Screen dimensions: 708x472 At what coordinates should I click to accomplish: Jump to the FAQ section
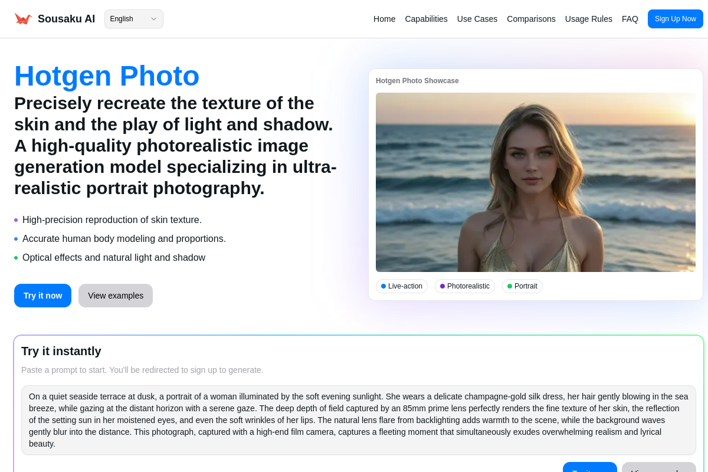630,19
